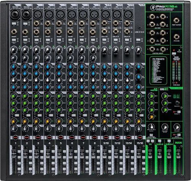The width and height of the screenshot is (191, 181).
Task: Click the ProFX16 model label
Action: click(x=167, y=6)
